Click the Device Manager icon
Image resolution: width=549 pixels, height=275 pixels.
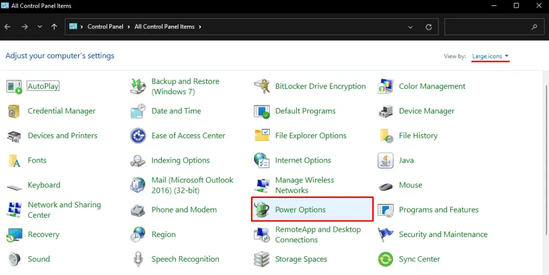click(x=385, y=111)
